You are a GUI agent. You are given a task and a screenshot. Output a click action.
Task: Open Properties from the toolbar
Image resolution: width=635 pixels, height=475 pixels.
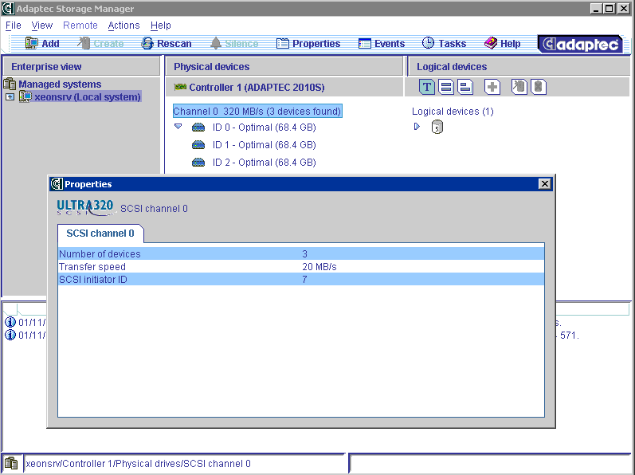[308, 43]
